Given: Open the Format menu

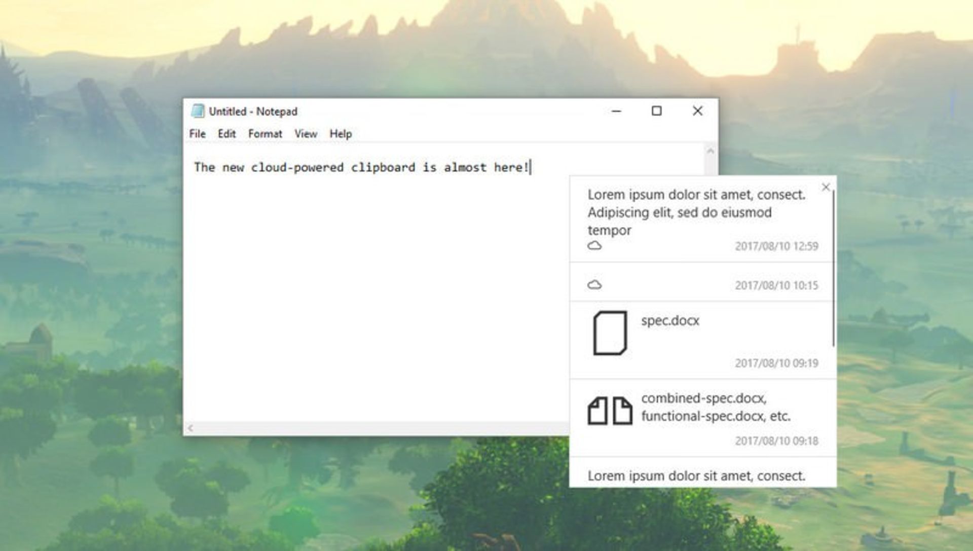Looking at the screenshot, I should [x=265, y=134].
